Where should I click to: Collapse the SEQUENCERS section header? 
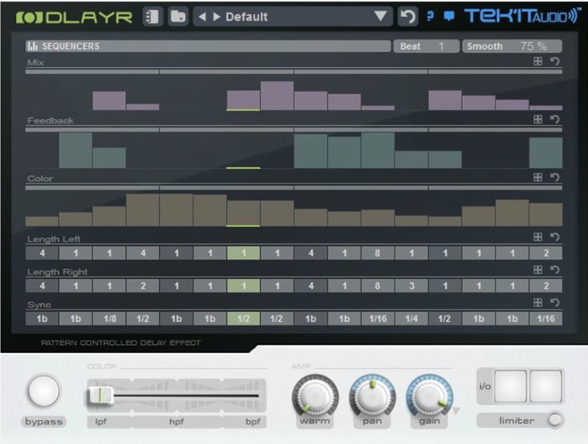(207, 46)
